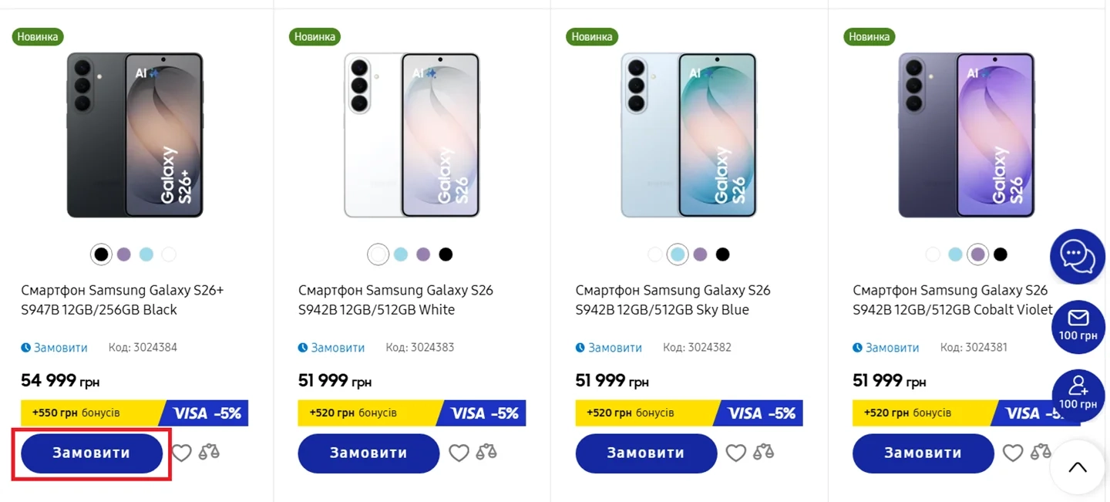This screenshot has width=1110, height=502.
Task: Select white swatch on Sky Blue card
Action: pyautogui.click(x=654, y=254)
